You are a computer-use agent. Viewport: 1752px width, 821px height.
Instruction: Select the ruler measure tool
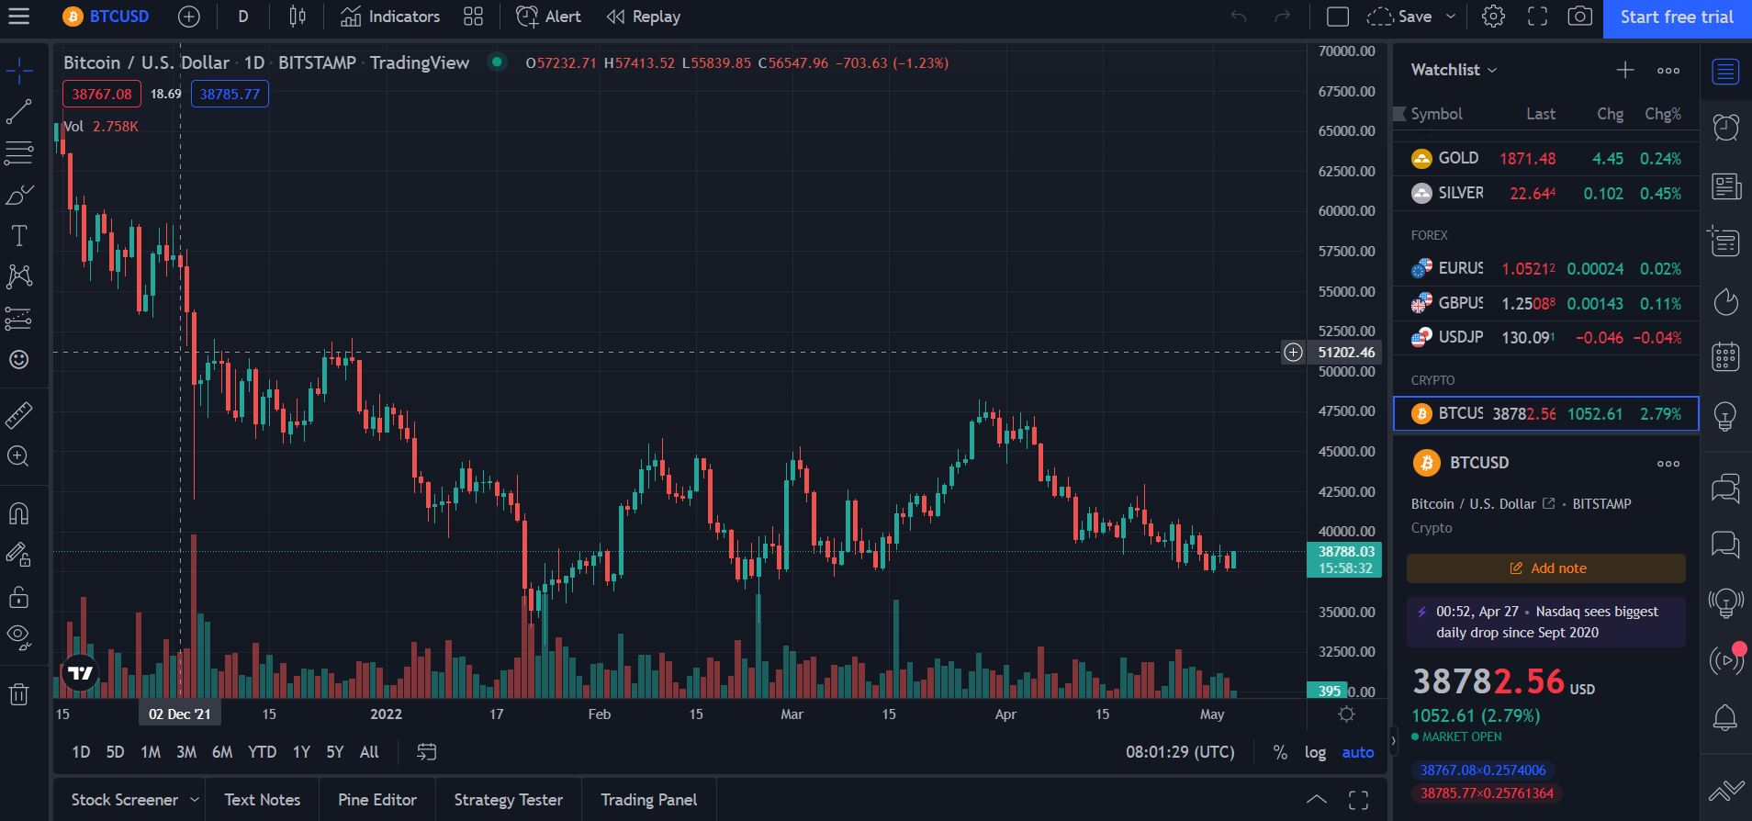pyautogui.click(x=19, y=415)
